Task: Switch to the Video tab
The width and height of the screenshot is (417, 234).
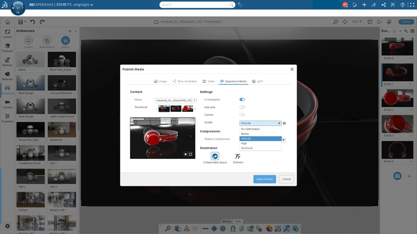Action: coord(208,81)
